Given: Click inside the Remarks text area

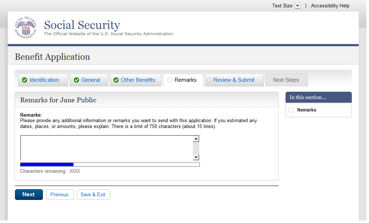Looking at the screenshot, I should [106, 148].
